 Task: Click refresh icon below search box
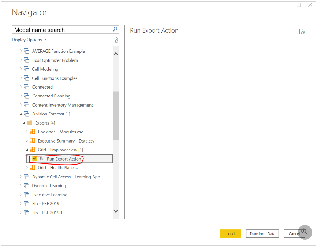pos(116,40)
